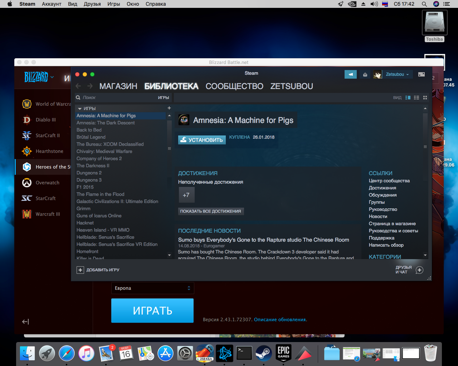Go forward with Steam forward arrow

click(90, 86)
